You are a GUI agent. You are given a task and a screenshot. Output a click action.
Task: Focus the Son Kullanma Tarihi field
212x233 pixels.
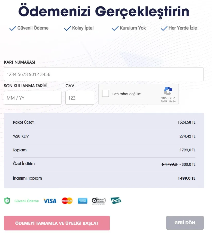[x=33, y=98]
